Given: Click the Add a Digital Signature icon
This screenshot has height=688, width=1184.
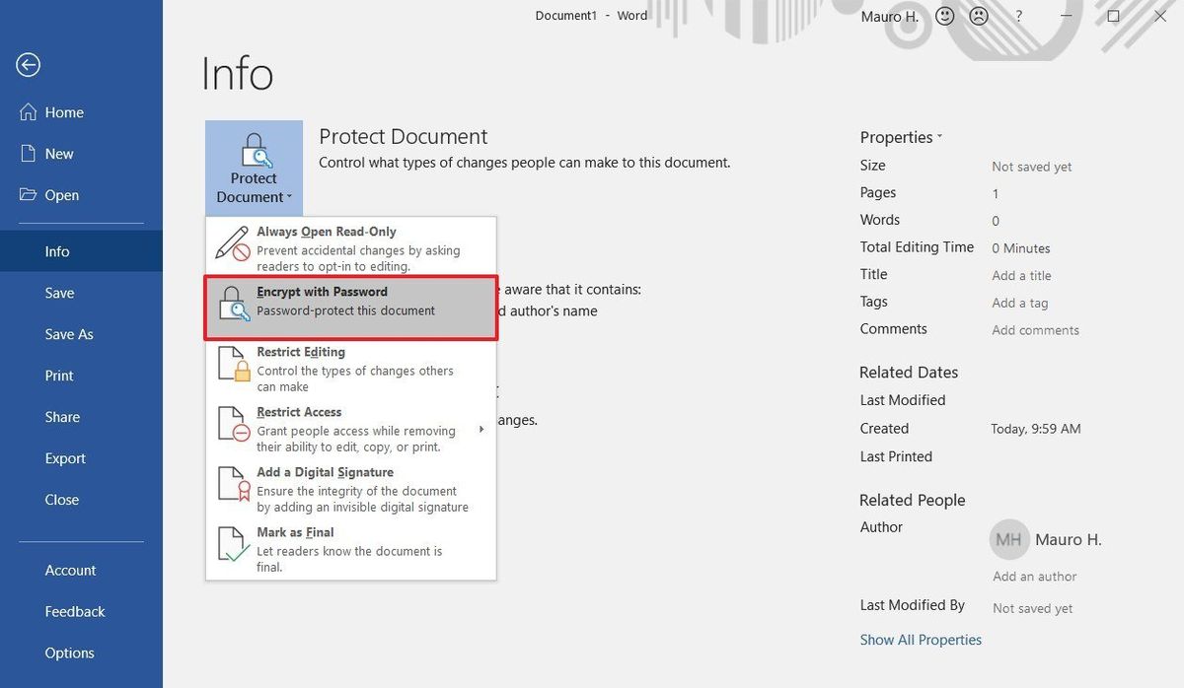Looking at the screenshot, I should coord(234,483).
